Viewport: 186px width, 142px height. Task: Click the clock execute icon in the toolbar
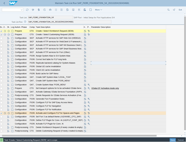pos(44,10)
